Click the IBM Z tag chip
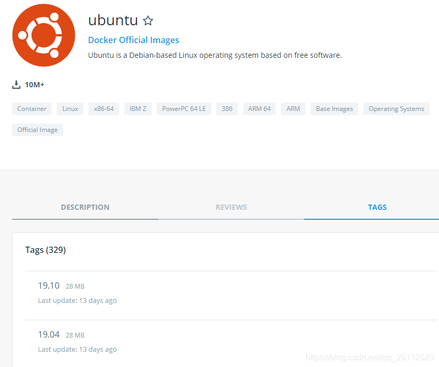Viewport: 439px width, 367px height. tap(138, 109)
